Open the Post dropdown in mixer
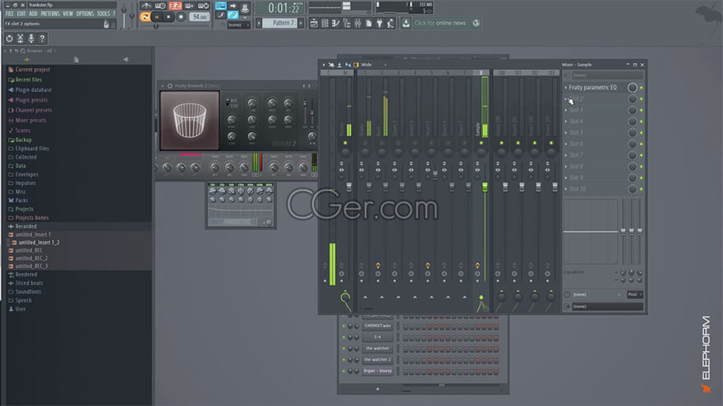Screen dimensions: 723x406 [x=635, y=294]
